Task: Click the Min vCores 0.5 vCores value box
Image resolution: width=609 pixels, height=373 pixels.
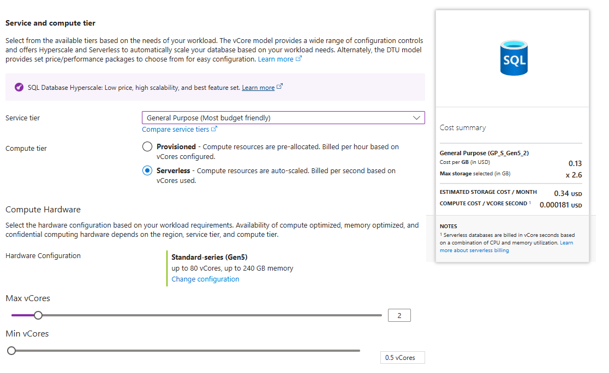Action: point(402,358)
